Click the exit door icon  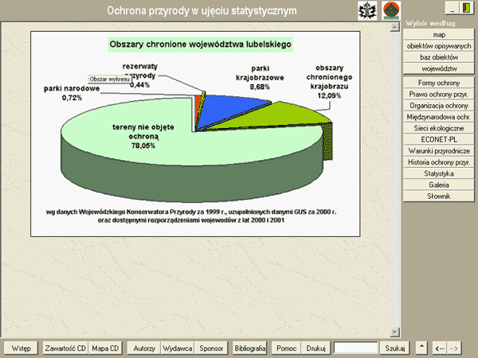pos(466,8)
